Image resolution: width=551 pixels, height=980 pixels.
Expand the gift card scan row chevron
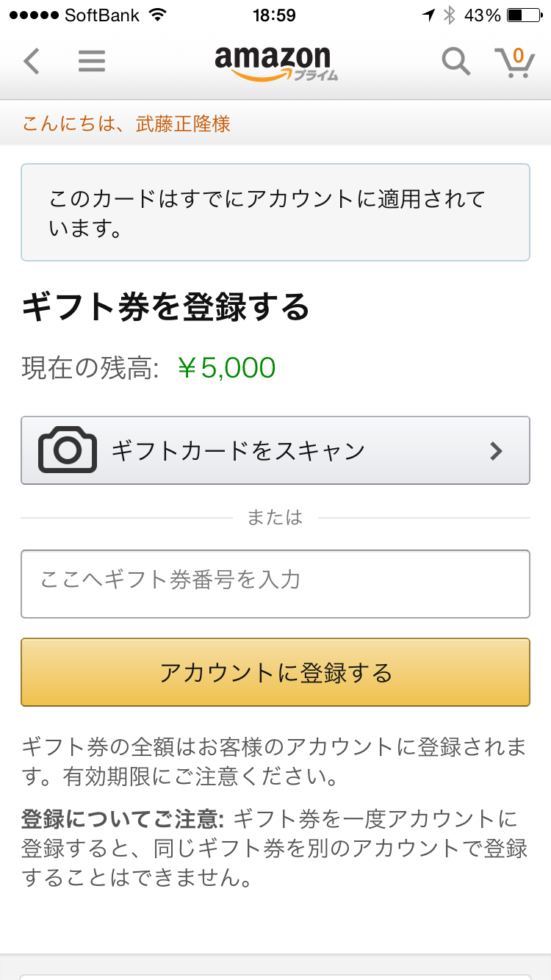497,450
